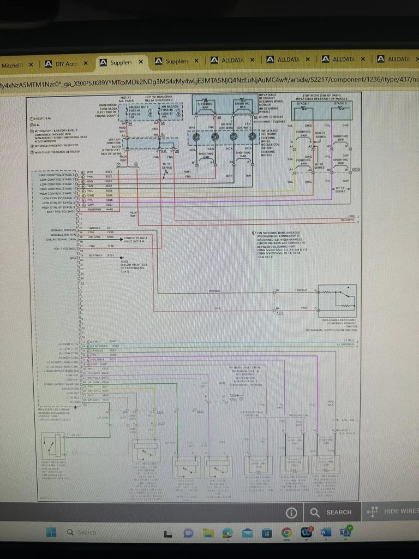Launch File Explorer from the taskbar
This screenshot has width=419, height=559.
208,532
